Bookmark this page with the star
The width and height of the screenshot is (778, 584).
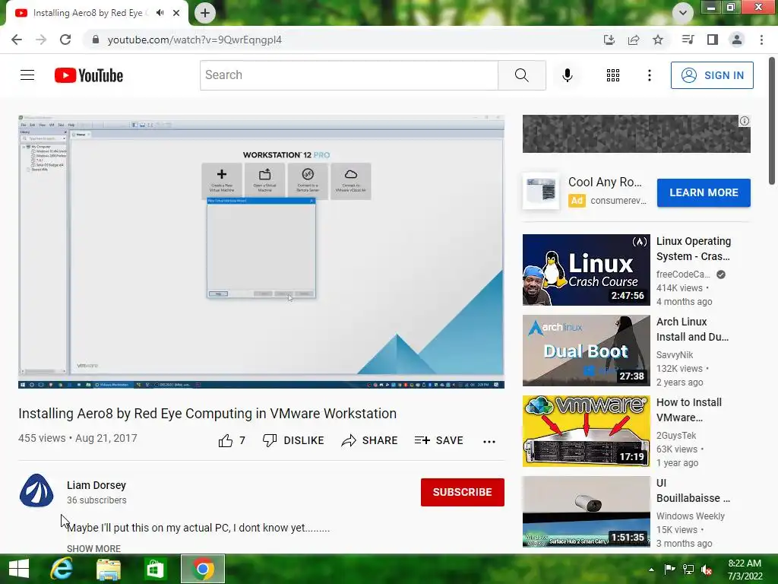[658, 40]
